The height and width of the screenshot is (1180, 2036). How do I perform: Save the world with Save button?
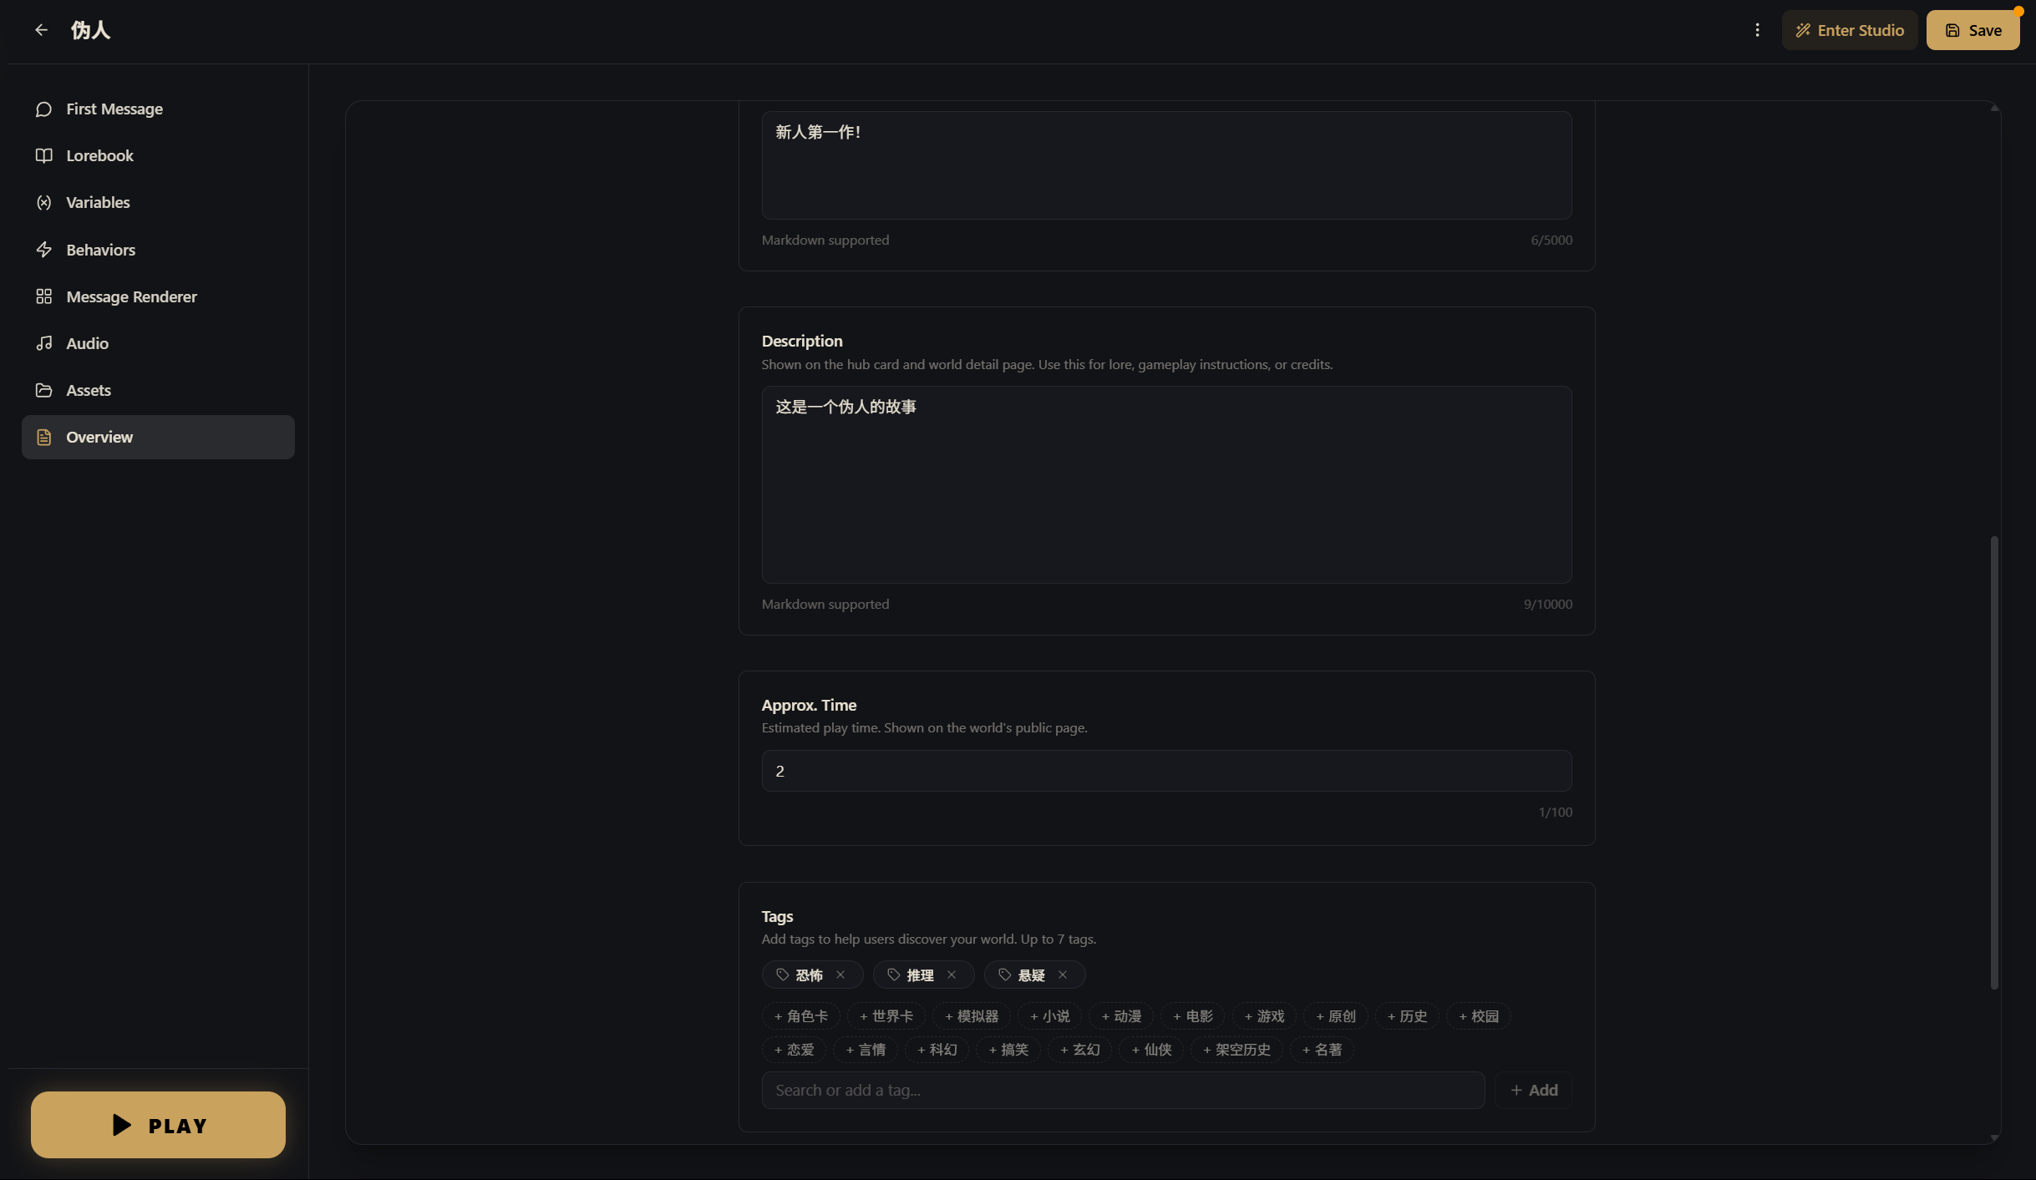coord(1973,30)
